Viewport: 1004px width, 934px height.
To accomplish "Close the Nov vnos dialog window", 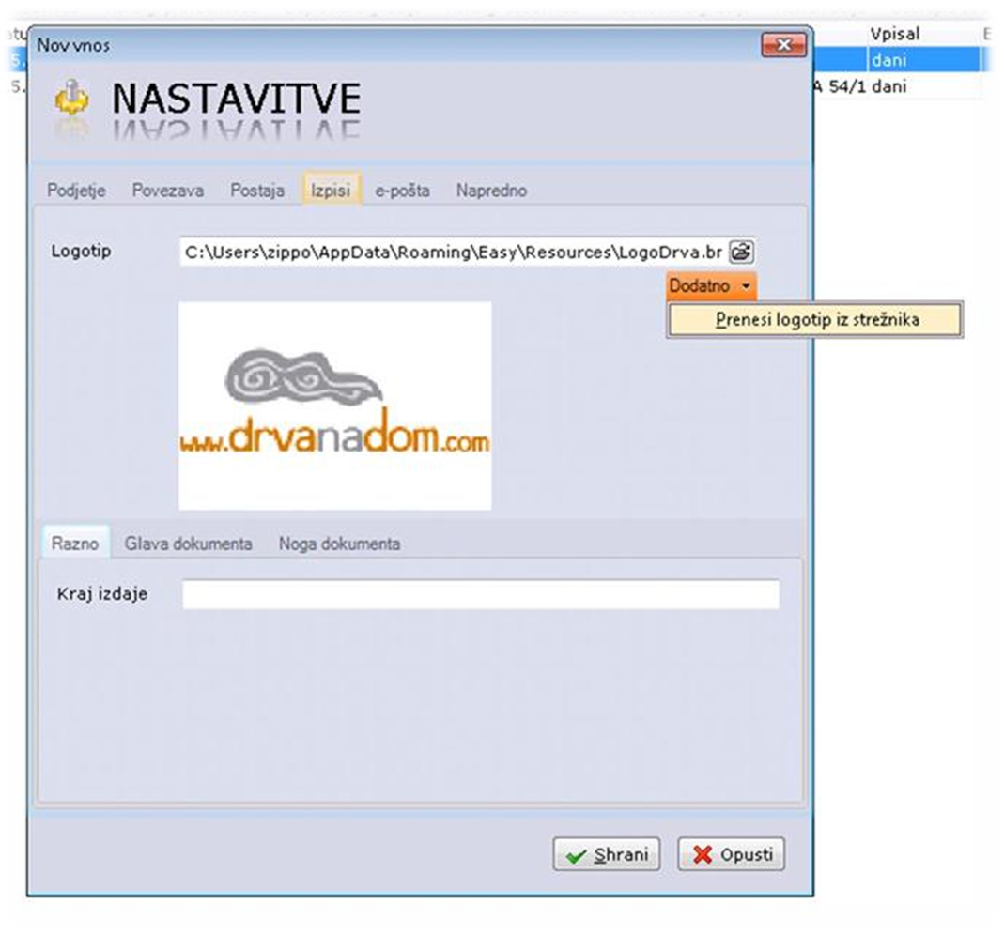I will 783,45.
